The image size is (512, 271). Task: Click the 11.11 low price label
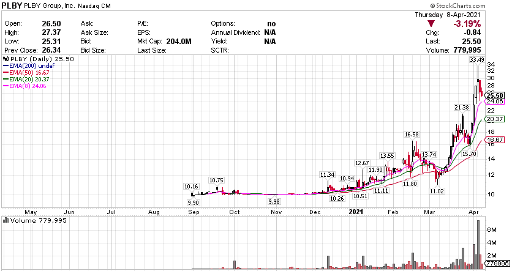point(381,191)
